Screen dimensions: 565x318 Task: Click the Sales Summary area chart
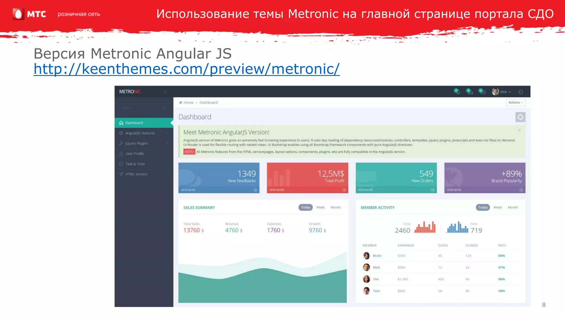(x=263, y=277)
